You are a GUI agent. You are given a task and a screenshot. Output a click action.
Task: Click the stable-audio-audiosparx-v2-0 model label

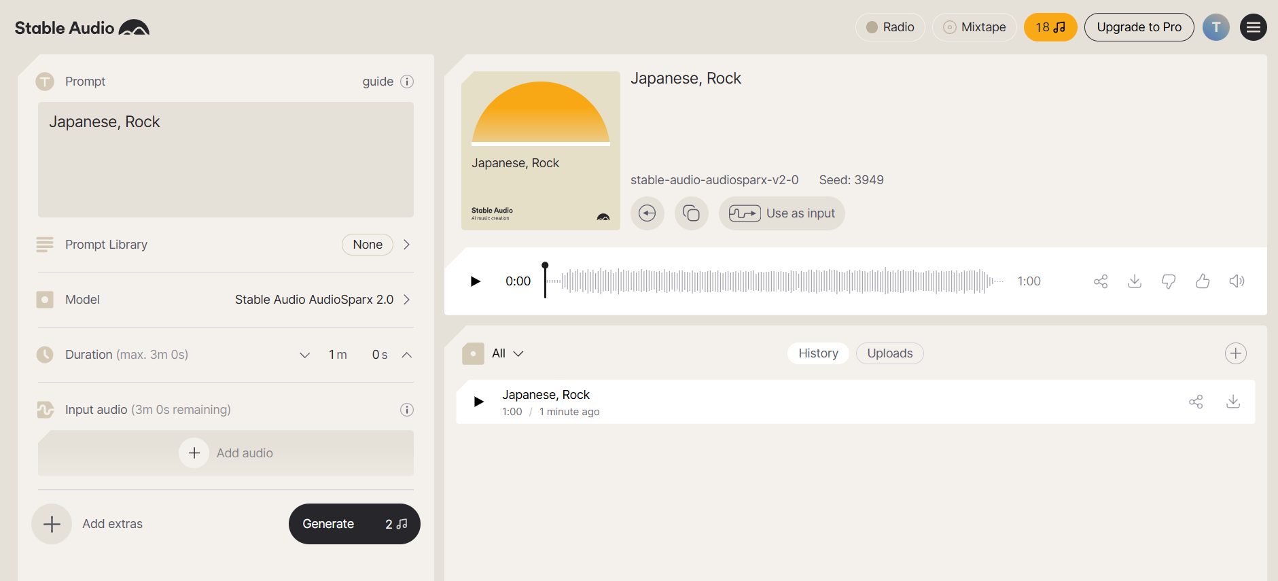(714, 180)
